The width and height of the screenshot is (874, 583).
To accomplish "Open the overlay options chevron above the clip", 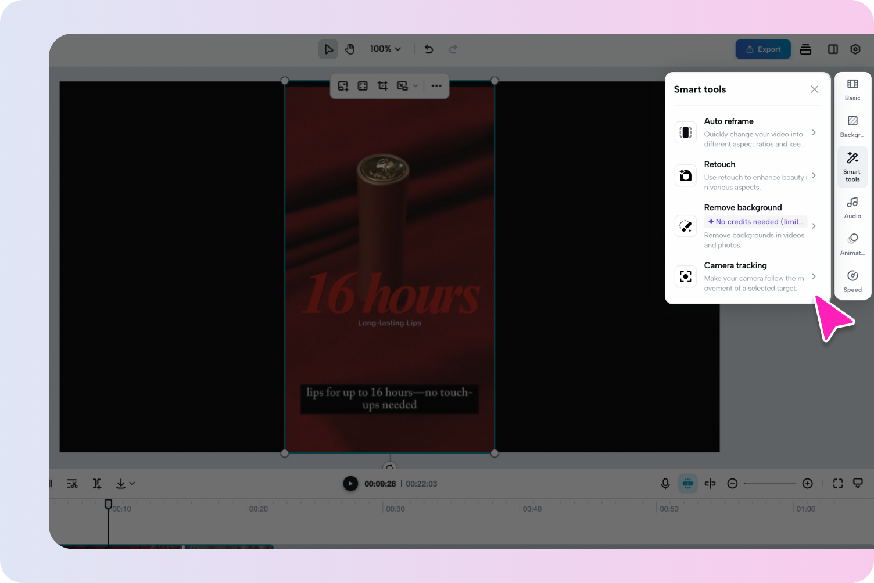I will 415,85.
